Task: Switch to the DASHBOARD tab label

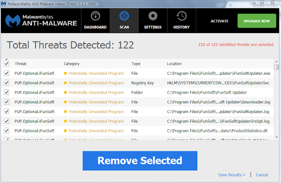Action: (x=95, y=27)
